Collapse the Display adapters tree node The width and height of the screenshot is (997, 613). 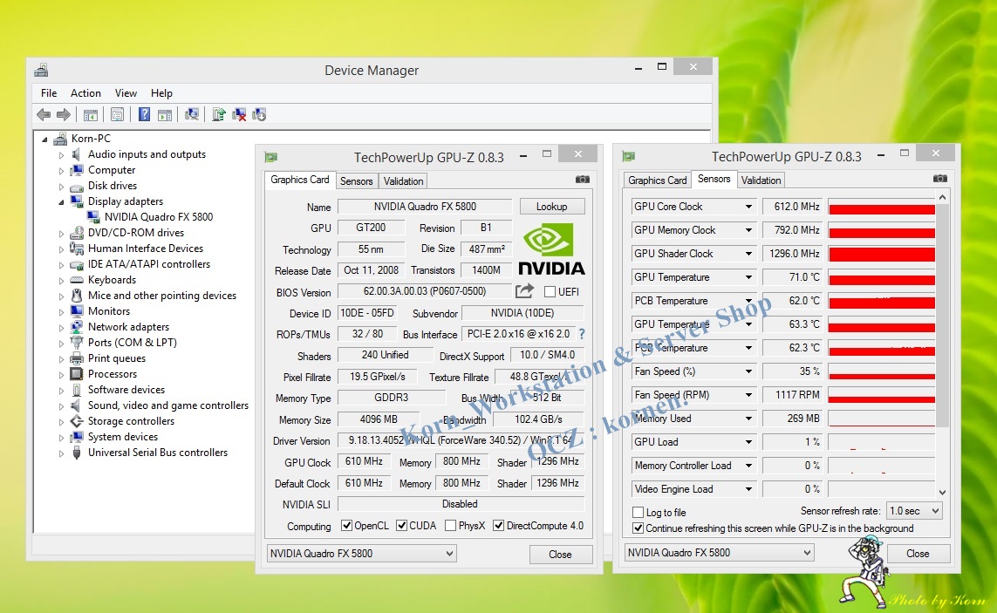tap(62, 201)
